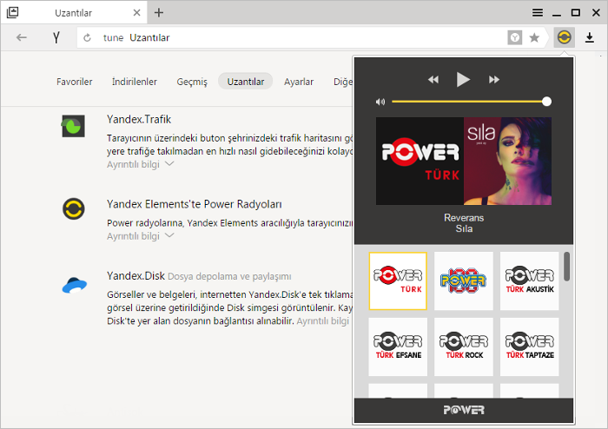Image resolution: width=608 pixels, height=429 pixels.
Task: Click the Sıla Reverans album artwork
Action: (507, 162)
